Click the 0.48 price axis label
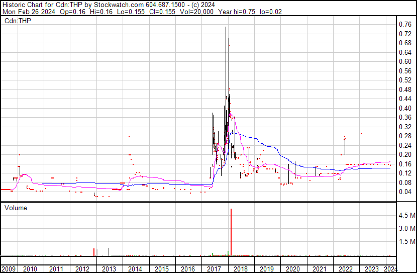Screen dimensions: 417x273 [405, 89]
